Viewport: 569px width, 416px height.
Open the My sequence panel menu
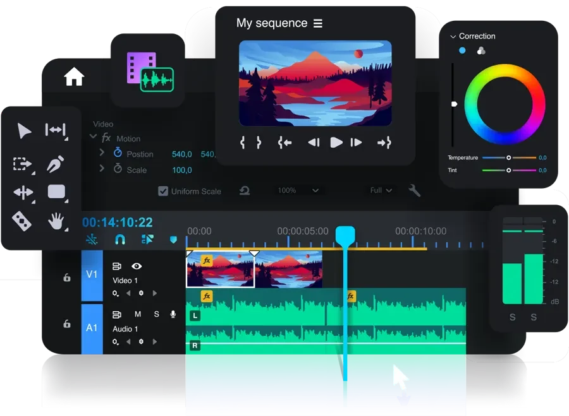[x=318, y=23]
